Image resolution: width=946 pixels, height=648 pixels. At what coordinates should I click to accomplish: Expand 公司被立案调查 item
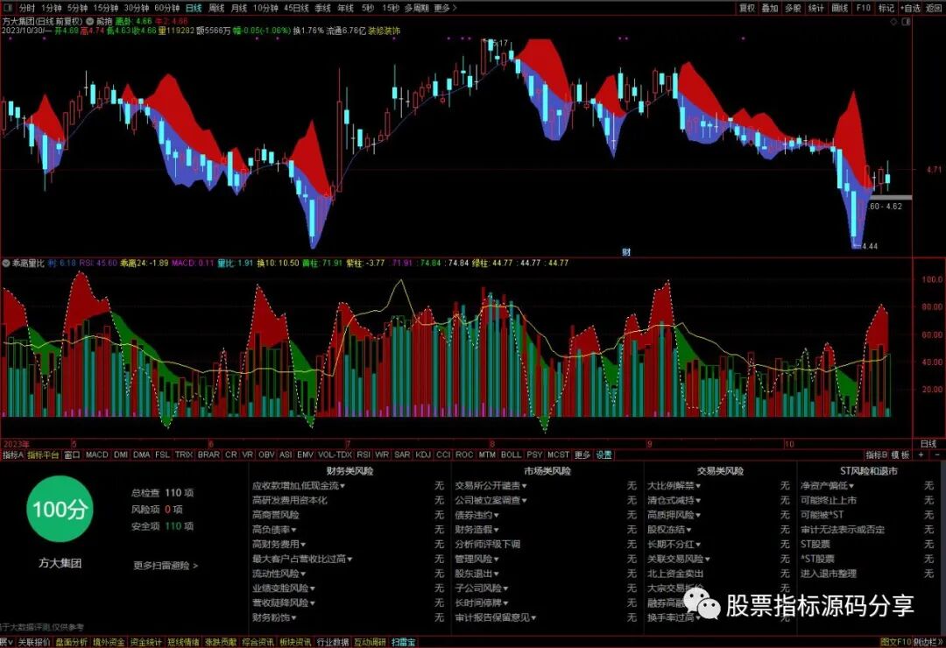[x=491, y=500]
